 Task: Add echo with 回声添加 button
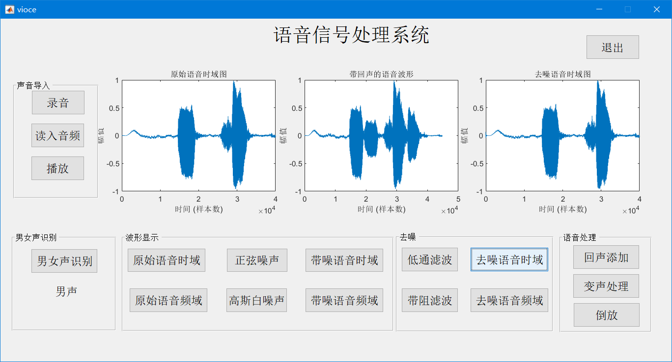pyautogui.click(x=606, y=257)
